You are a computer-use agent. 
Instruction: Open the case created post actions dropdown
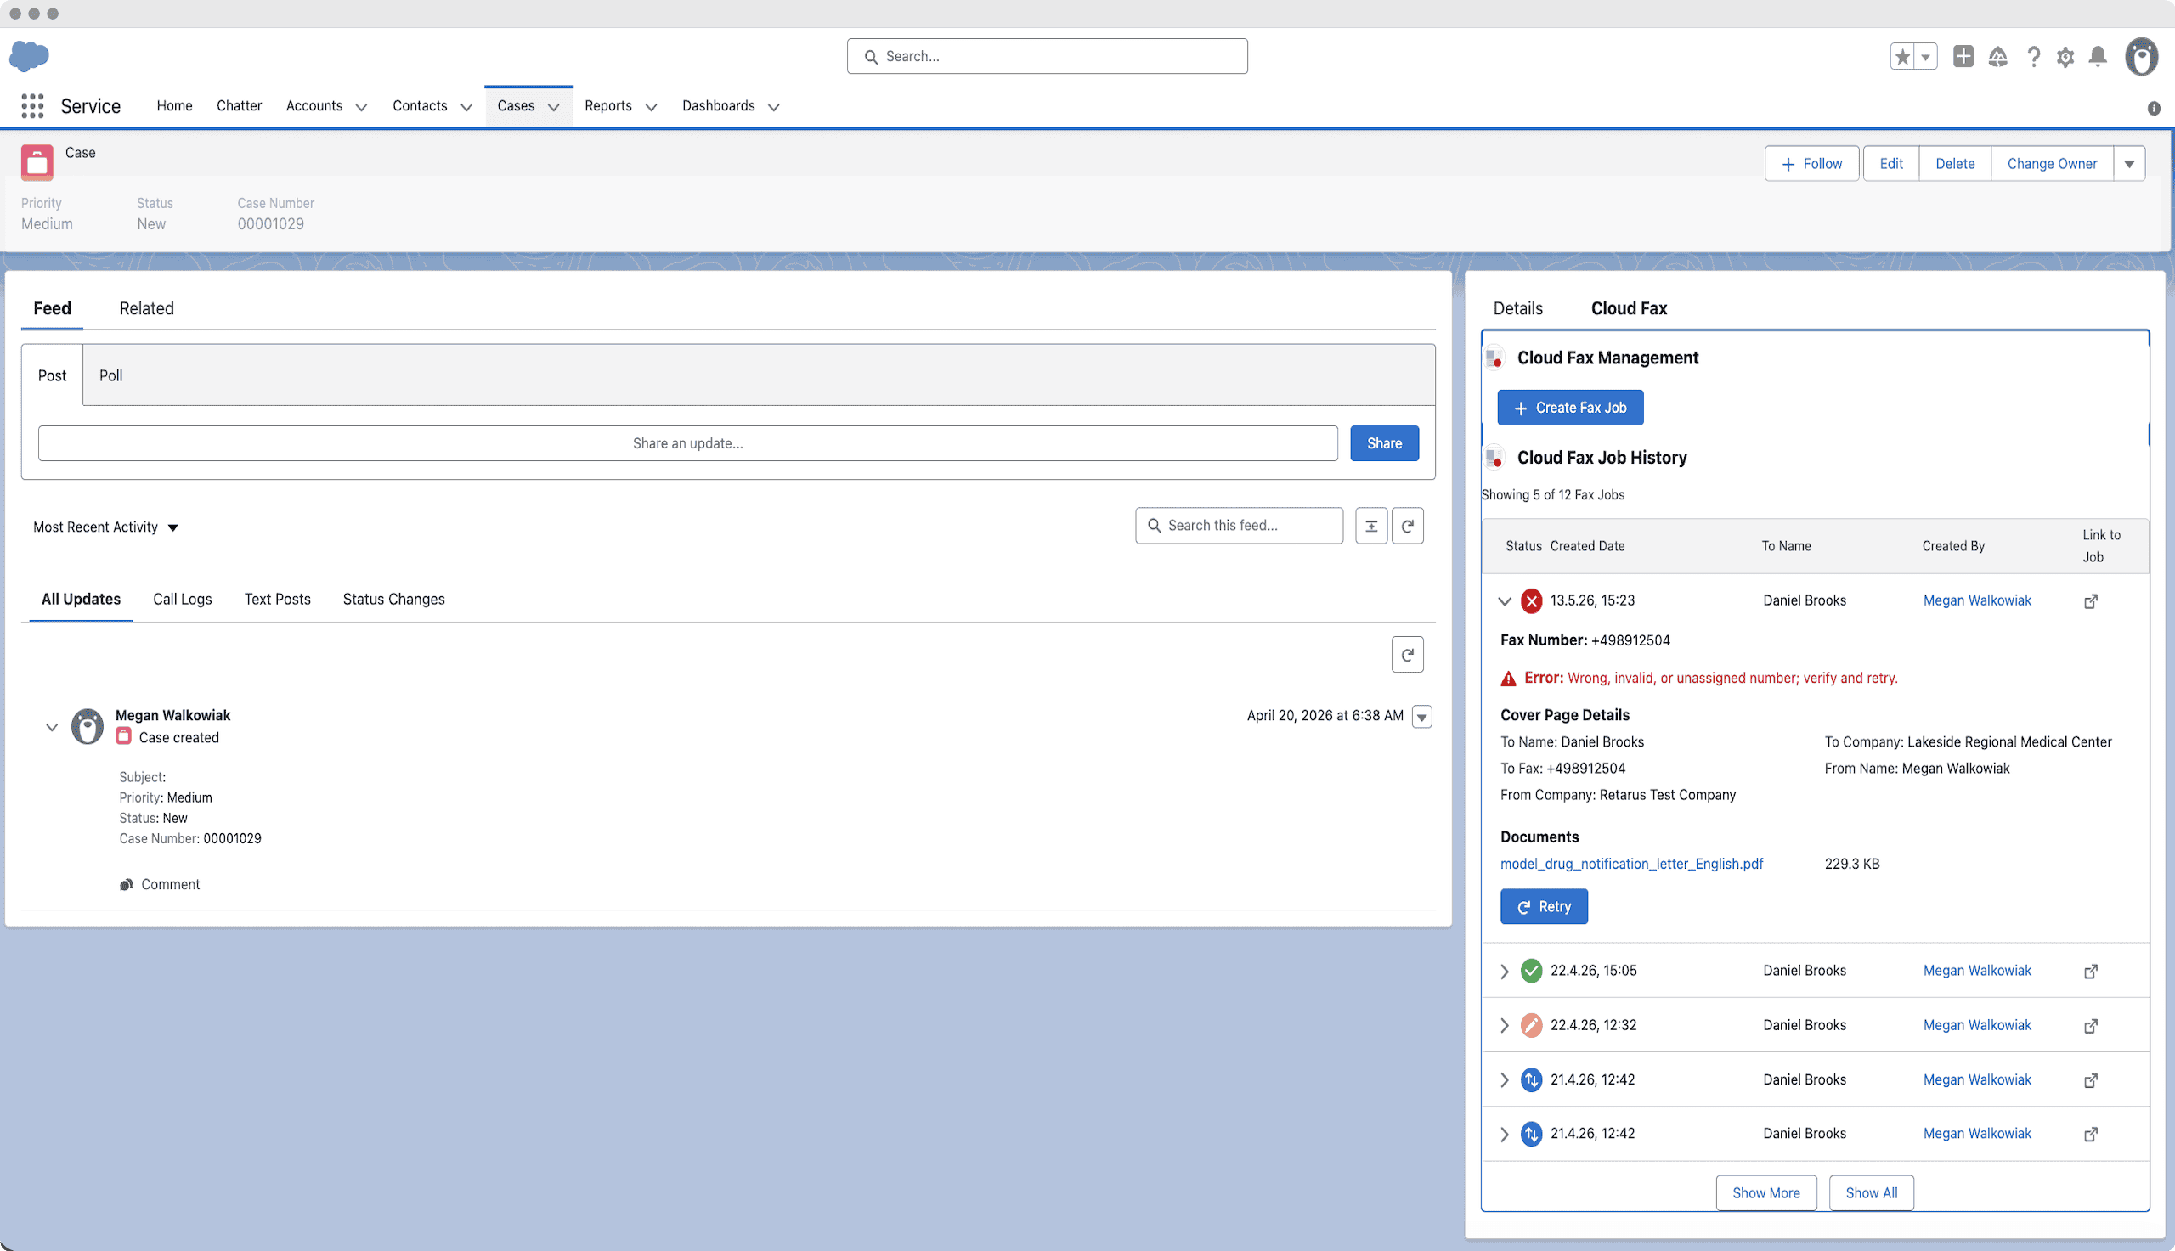point(1422,717)
